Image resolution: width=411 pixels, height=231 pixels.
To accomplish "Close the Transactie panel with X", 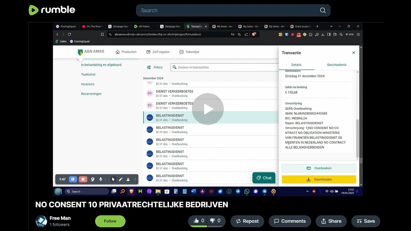I will [x=354, y=53].
